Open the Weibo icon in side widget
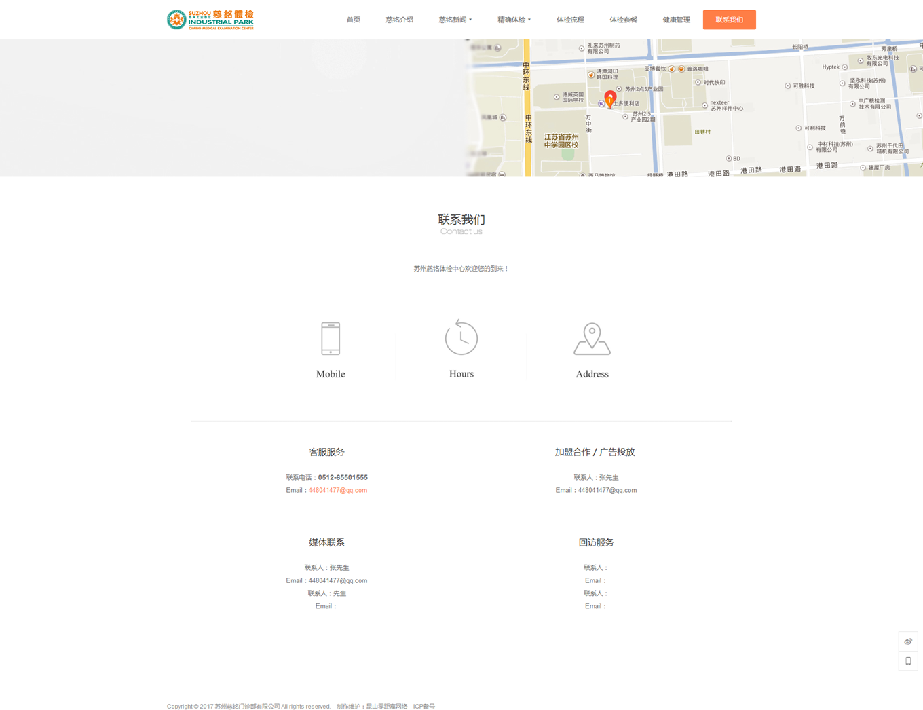Viewport: 923px width, 710px height. [908, 641]
